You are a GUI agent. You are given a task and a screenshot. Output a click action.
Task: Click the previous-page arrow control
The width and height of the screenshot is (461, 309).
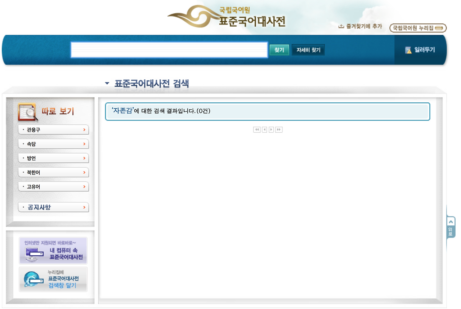click(x=264, y=130)
